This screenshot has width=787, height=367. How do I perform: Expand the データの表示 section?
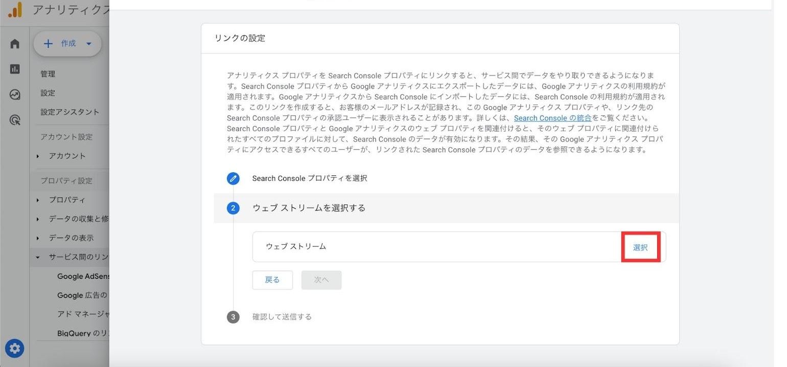pos(71,238)
